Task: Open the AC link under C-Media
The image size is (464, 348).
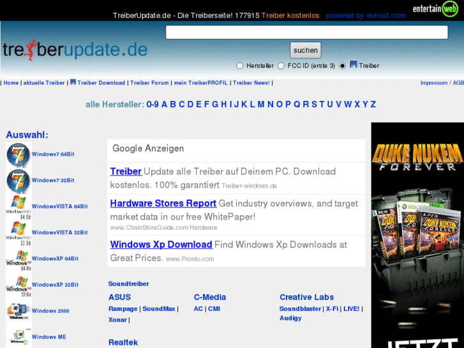Action: (x=198, y=308)
